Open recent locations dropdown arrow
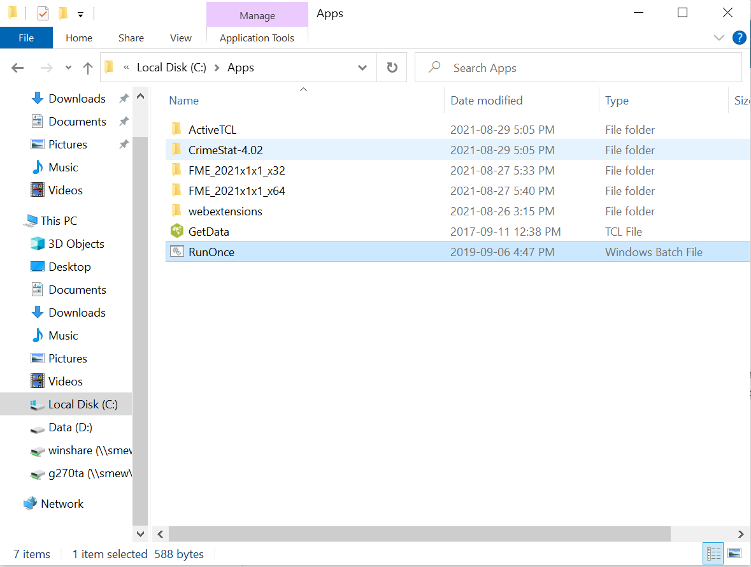Image resolution: width=751 pixels, height=567 pixels. 69,68
